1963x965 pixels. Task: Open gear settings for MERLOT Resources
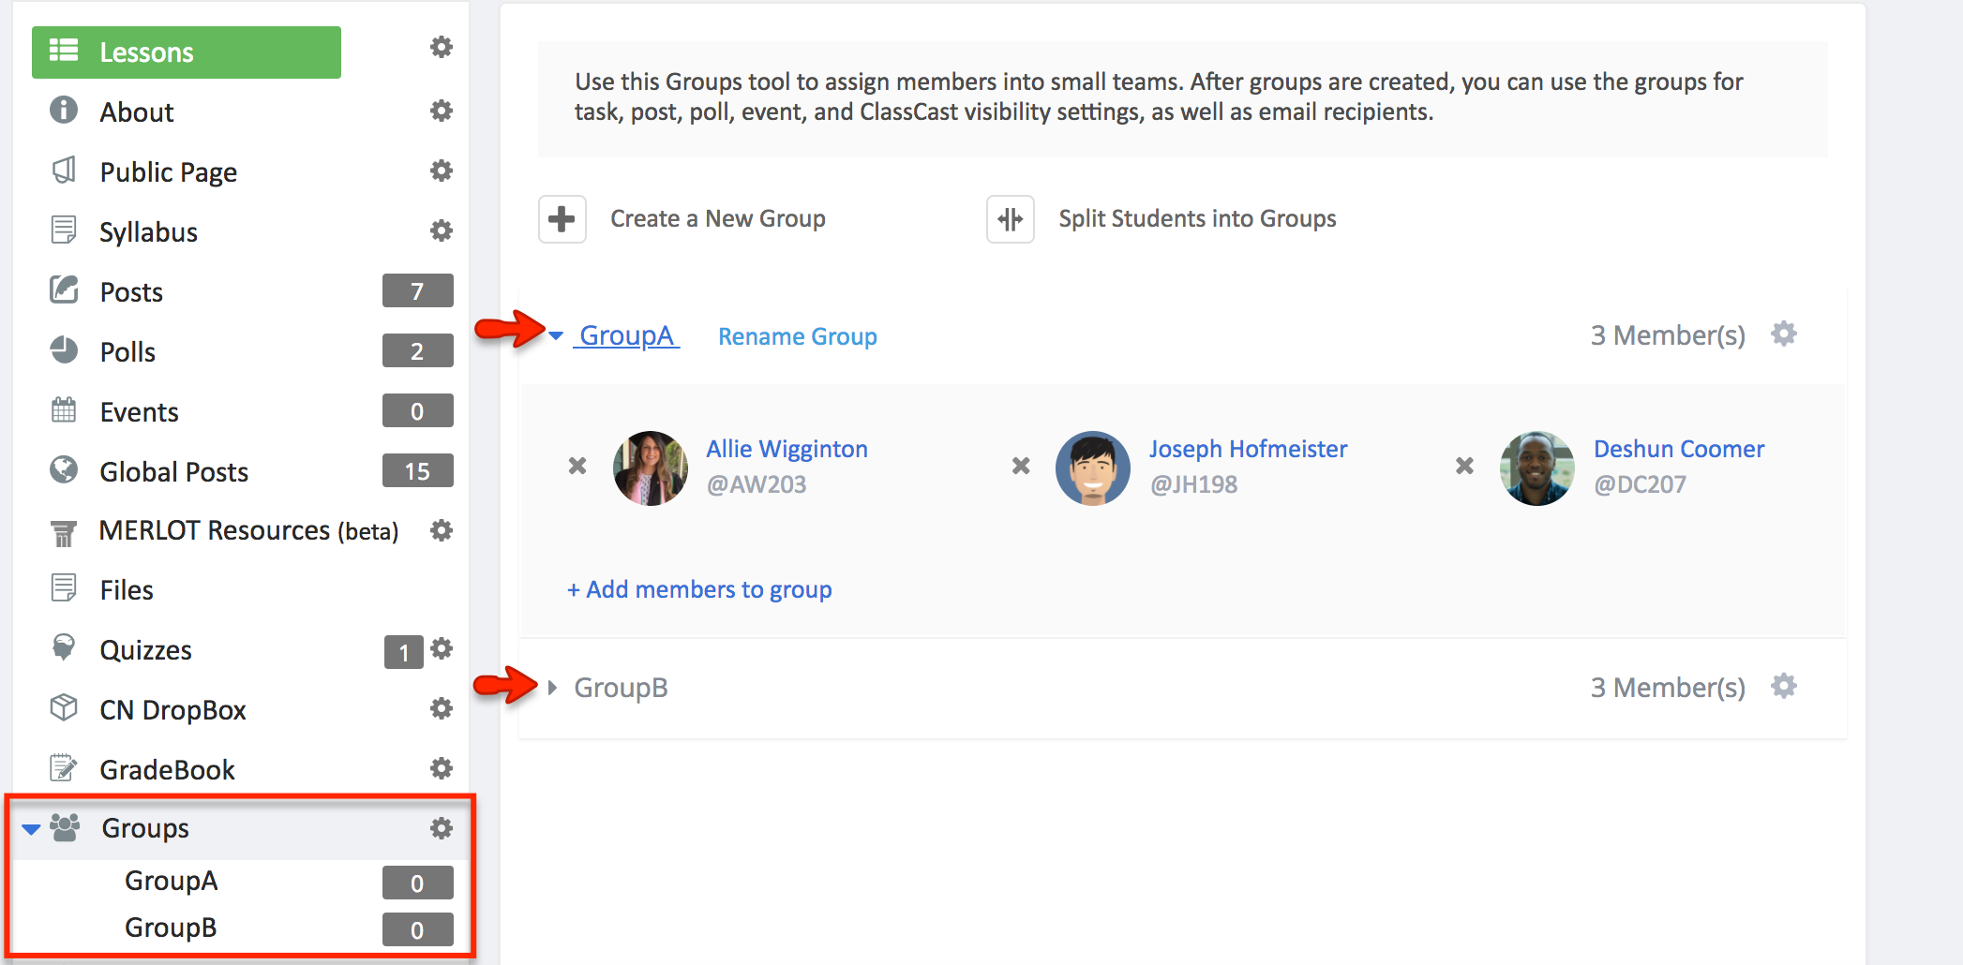point(442,530)
